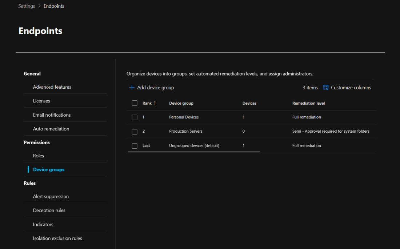Sort by Device group column header

tap(181, 103)
